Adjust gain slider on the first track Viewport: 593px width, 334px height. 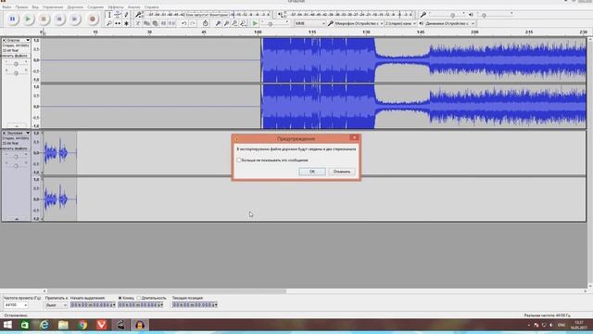[16, 64]
